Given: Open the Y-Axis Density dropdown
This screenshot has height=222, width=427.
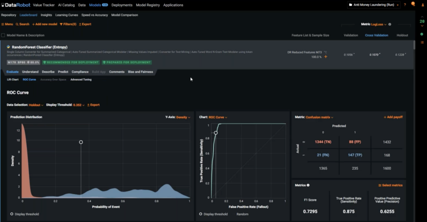Looking at the screenshot, I should pos(183,117).
